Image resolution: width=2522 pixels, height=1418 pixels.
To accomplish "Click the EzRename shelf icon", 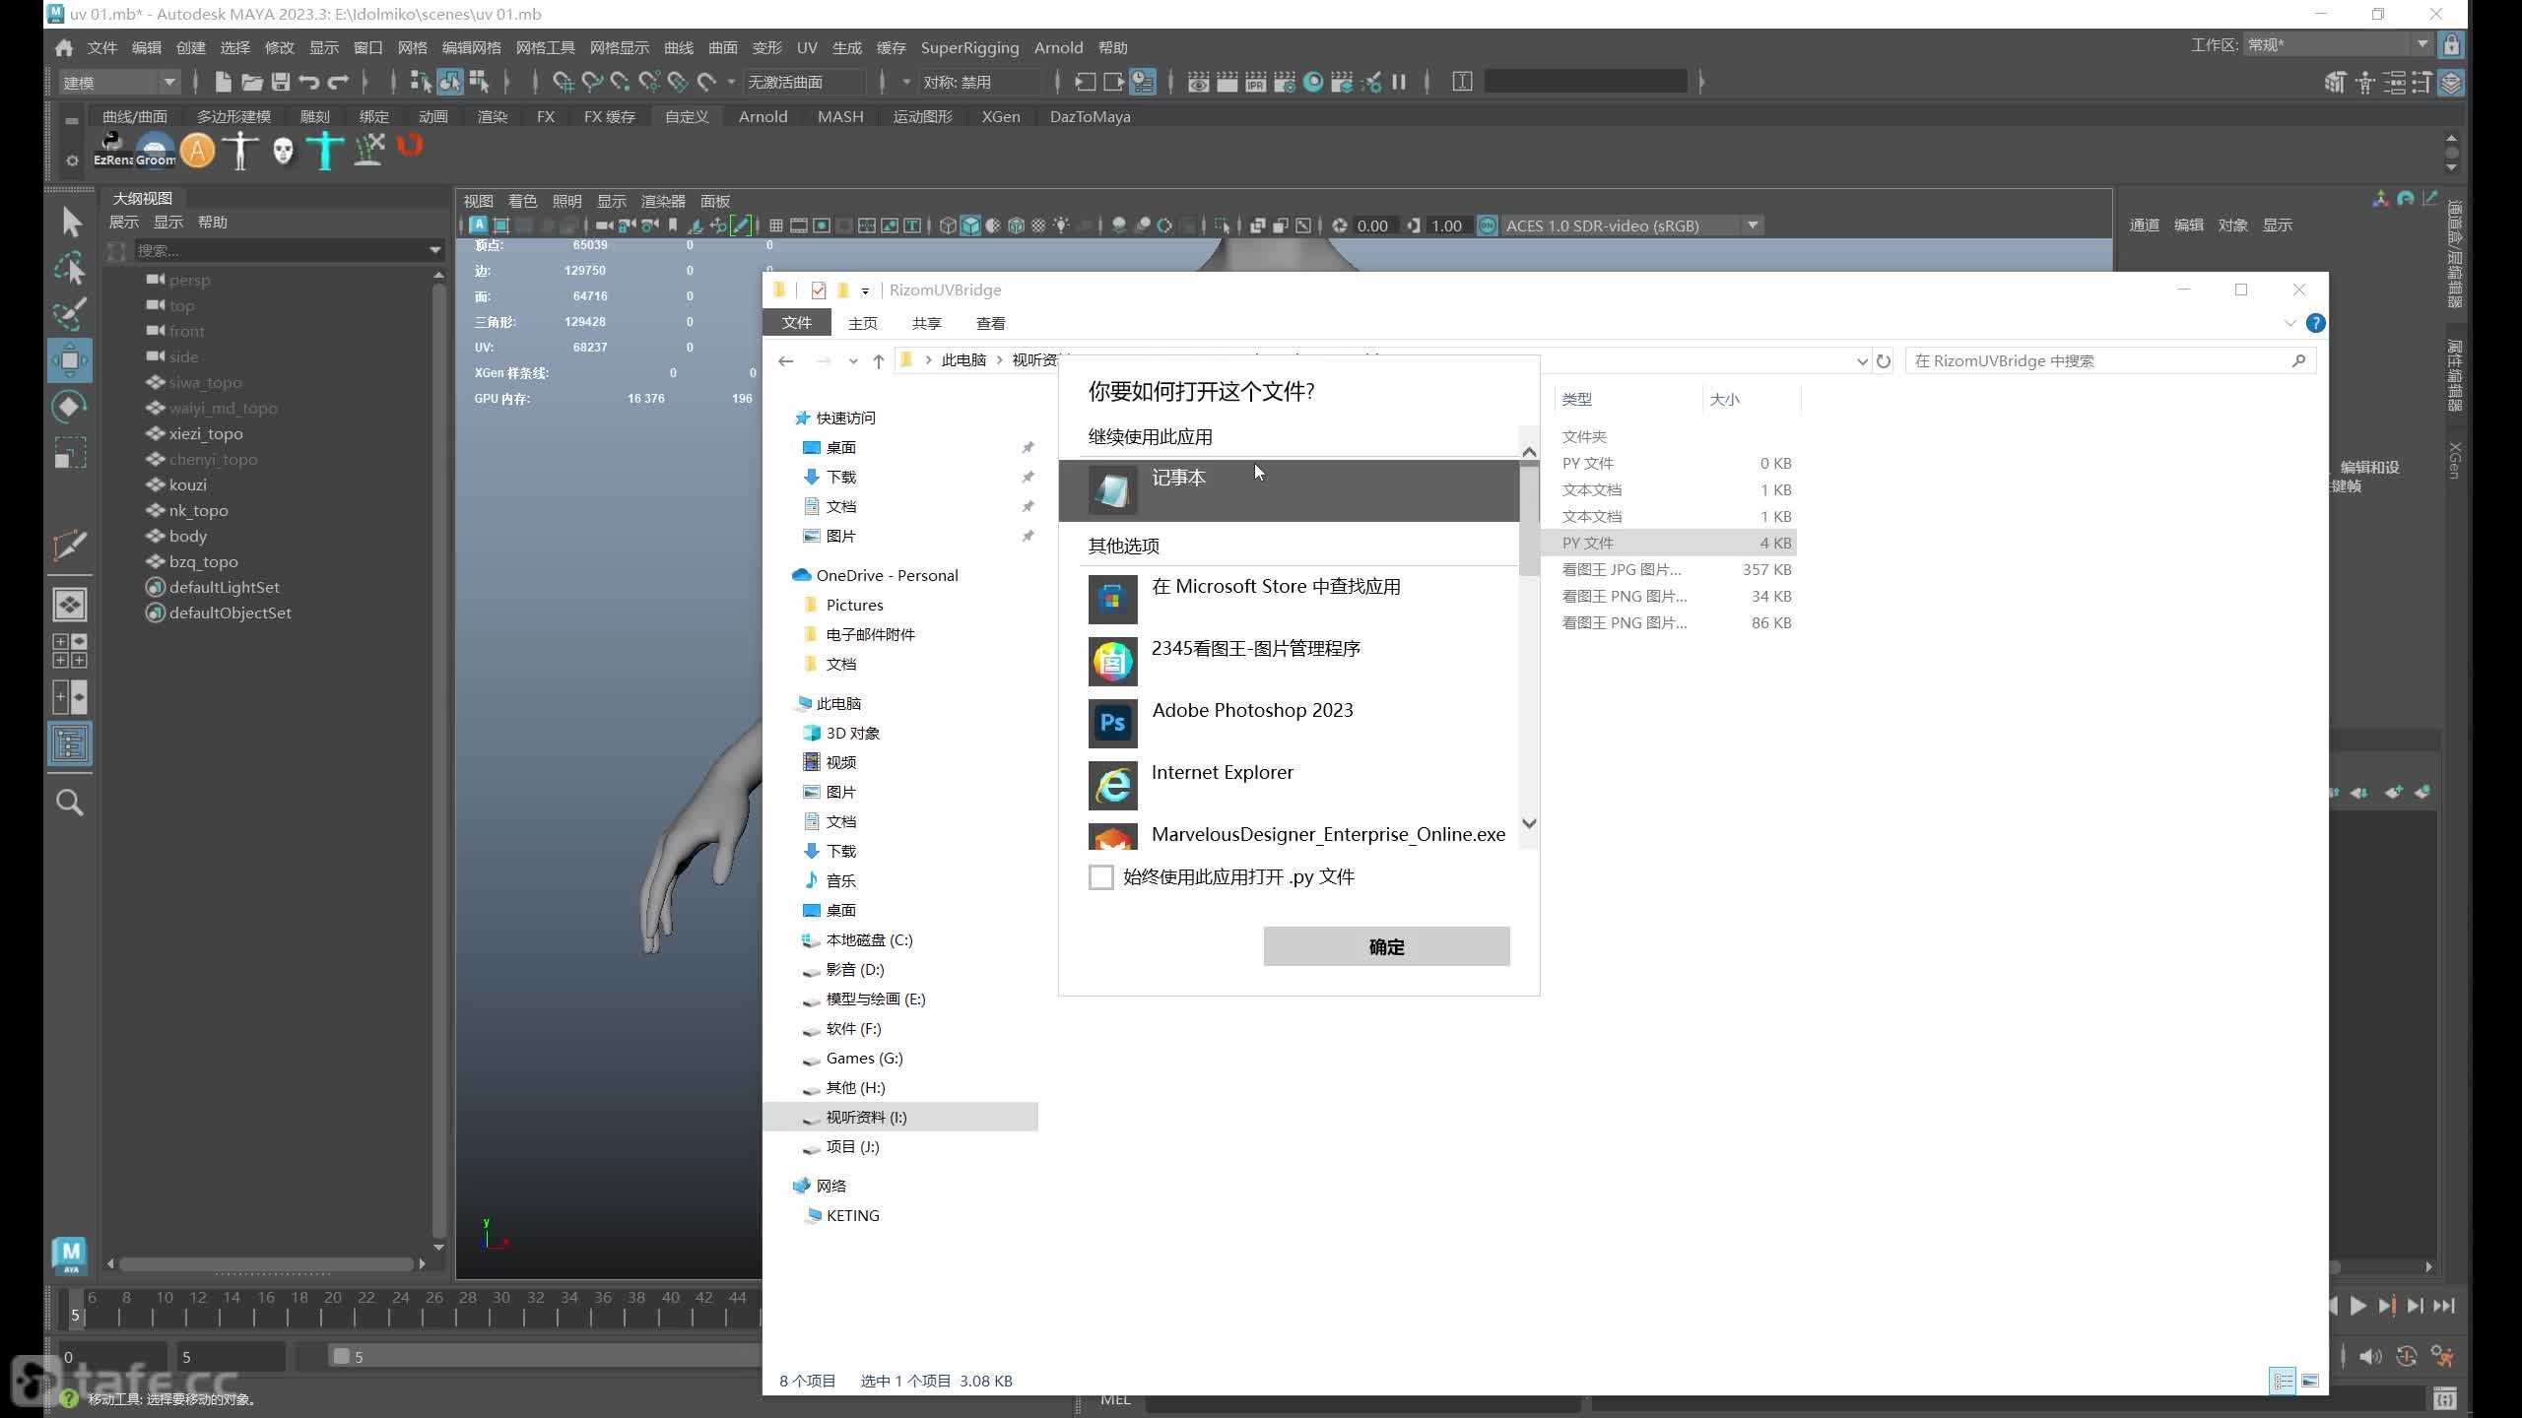I will pyautogui.click(x=112, y=150).
